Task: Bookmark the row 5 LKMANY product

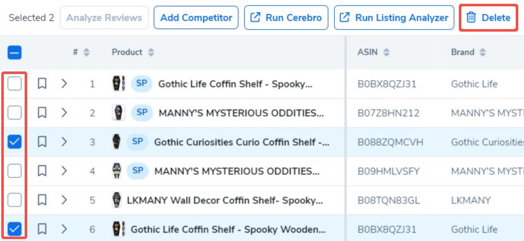Action: pos(42,200)
